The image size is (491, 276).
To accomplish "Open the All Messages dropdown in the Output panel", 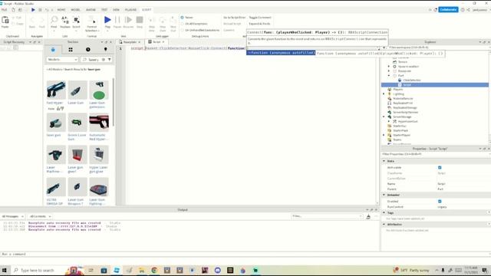I will (13, 216).
